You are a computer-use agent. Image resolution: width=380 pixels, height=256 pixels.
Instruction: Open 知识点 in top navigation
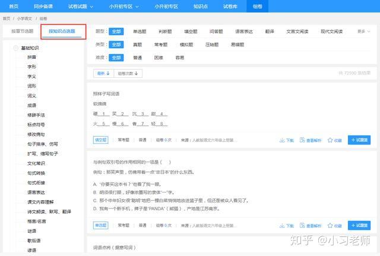coord(201,7)
